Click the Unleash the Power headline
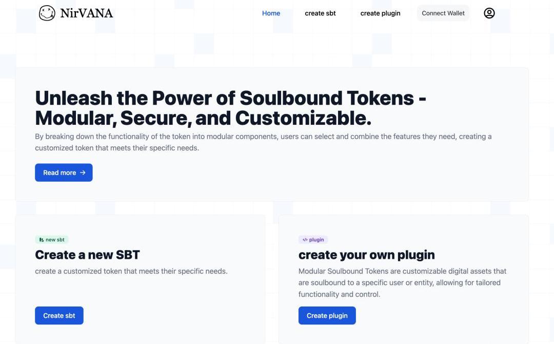 coord(230,108)
